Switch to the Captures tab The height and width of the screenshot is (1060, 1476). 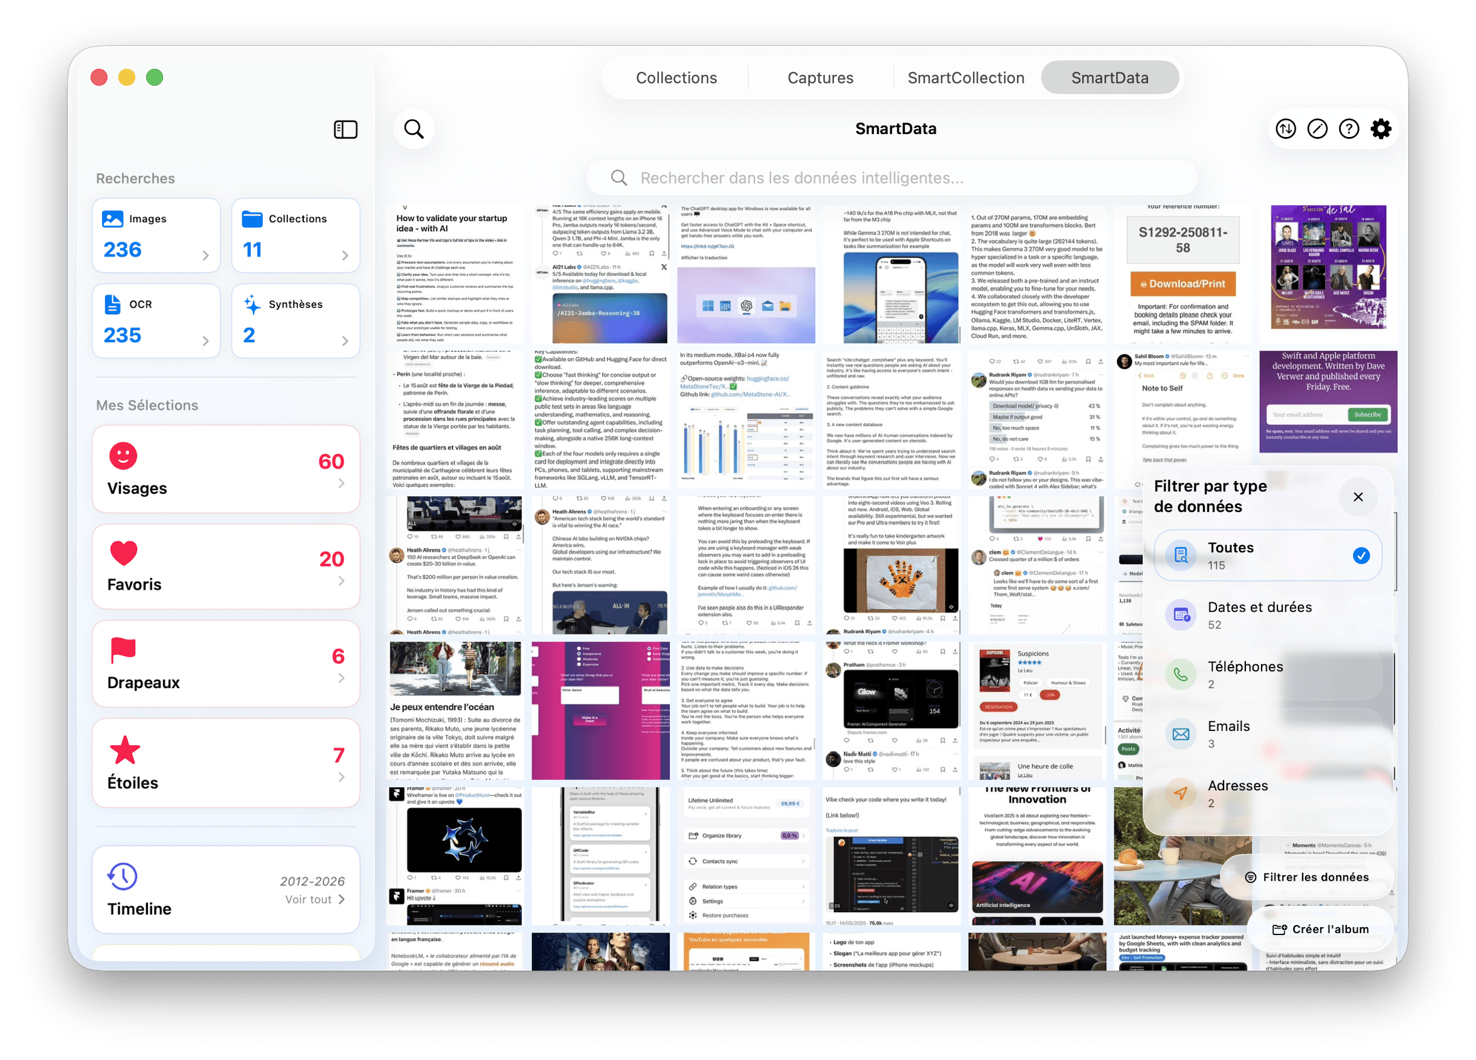(820, 78)
